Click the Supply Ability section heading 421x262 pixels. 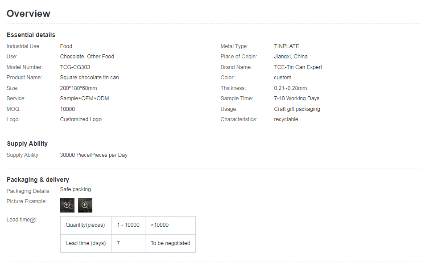27,143
